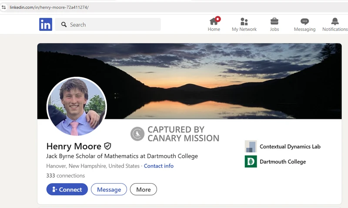Open Dartmouth College link text
Image resolution: width=348 pixels, height=208 pixels.
283,162
